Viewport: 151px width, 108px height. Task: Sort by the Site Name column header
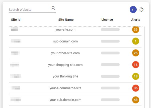tap(66, 20)
